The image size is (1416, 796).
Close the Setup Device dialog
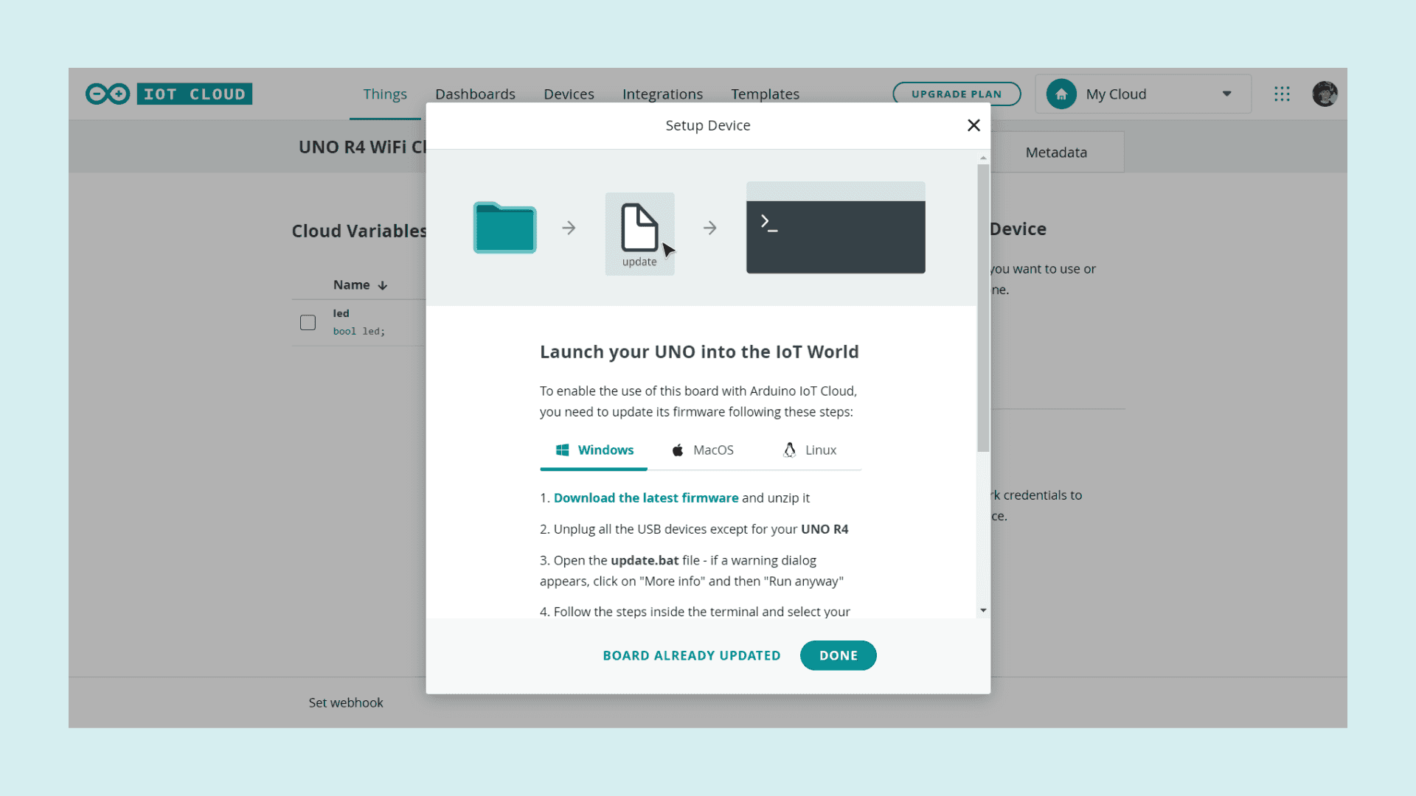(x=974, y=125)
